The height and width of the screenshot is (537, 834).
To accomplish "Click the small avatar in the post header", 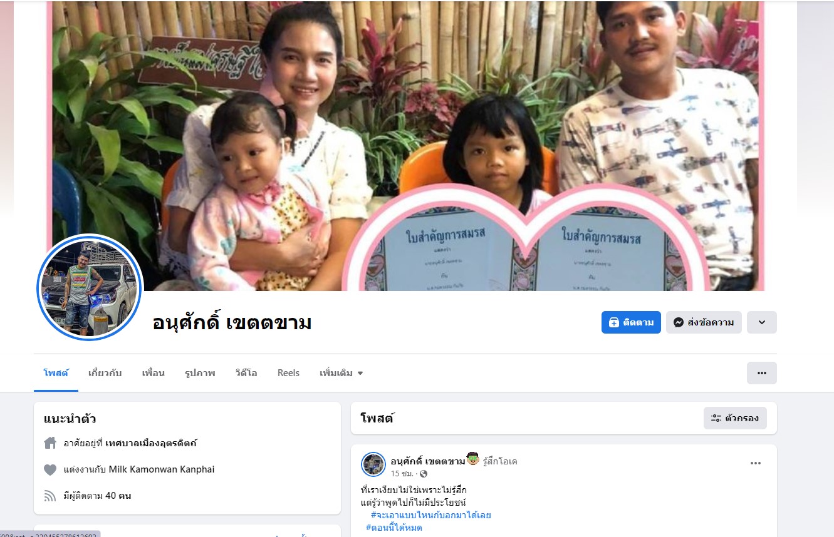I will point(373,464).
